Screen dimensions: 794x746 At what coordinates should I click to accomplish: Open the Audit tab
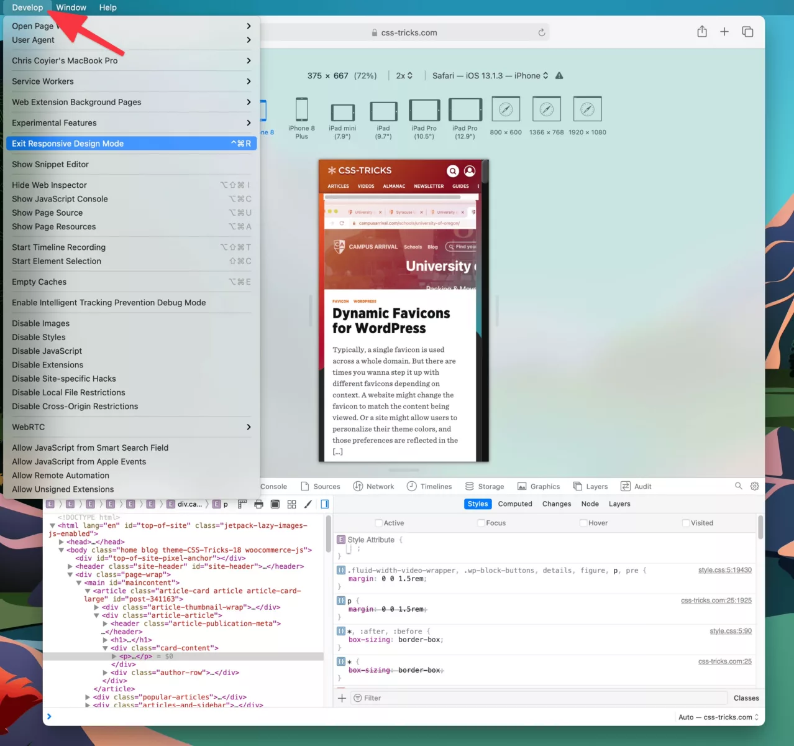tap(636, 486)
